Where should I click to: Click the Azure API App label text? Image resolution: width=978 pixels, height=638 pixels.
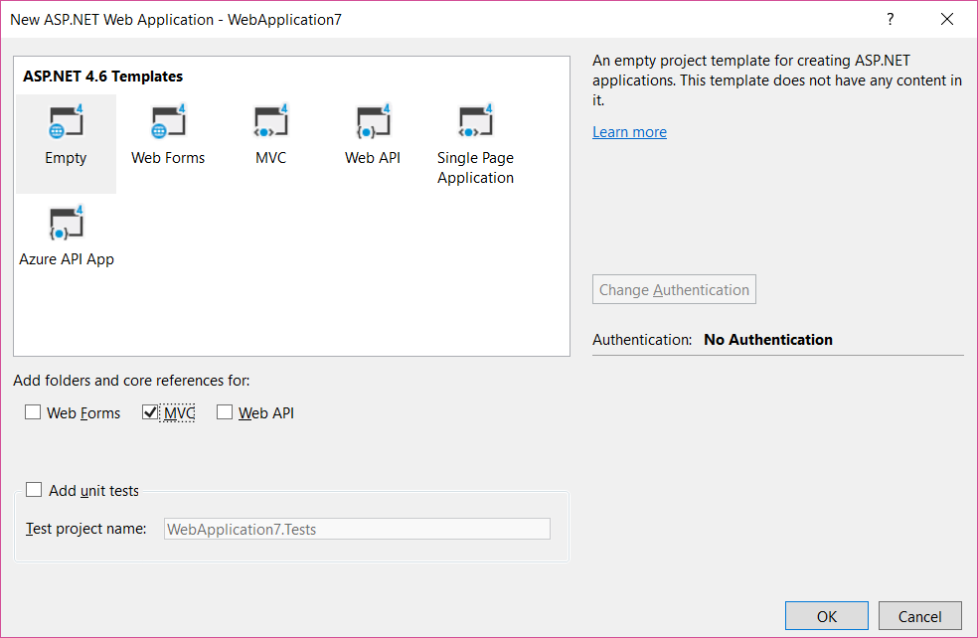[x=67, y=259]
